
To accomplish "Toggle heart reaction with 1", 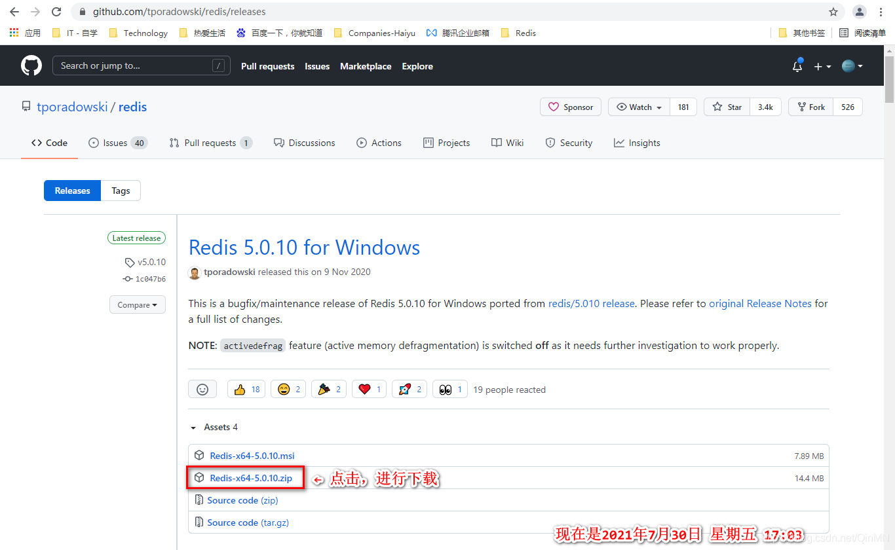I will tap(369, 389).
